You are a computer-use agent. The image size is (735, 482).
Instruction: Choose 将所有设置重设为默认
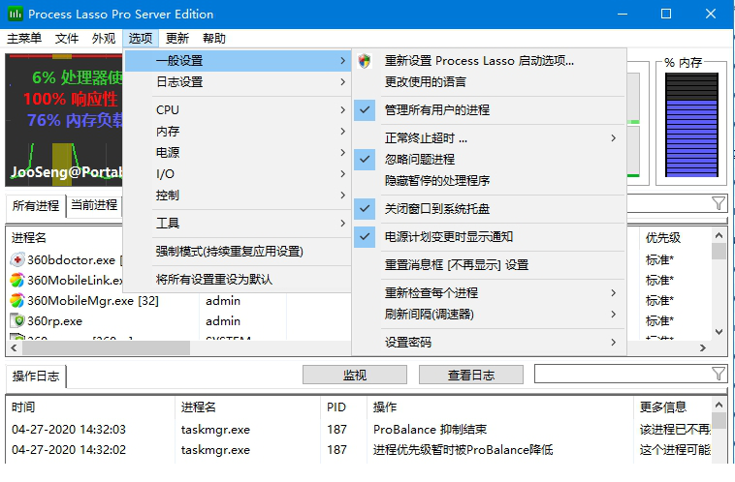(239, 280)
